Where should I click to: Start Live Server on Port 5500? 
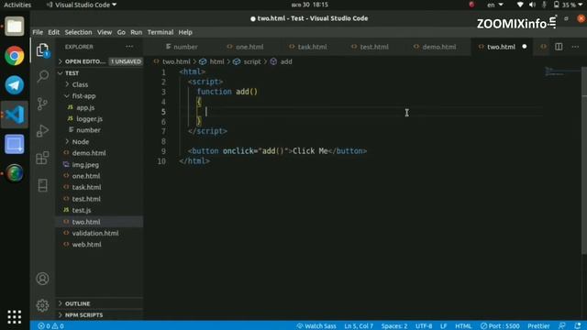tap(500, 326)
